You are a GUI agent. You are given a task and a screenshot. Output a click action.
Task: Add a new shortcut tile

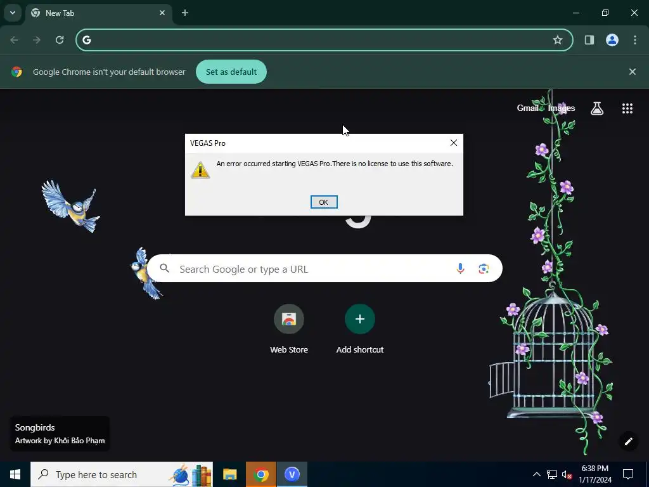coord(360,329)
